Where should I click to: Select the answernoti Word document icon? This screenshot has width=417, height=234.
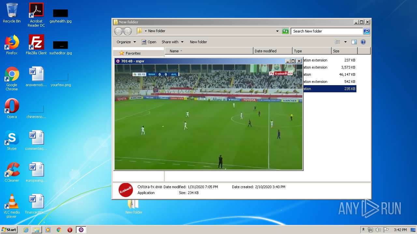[36, 77]
